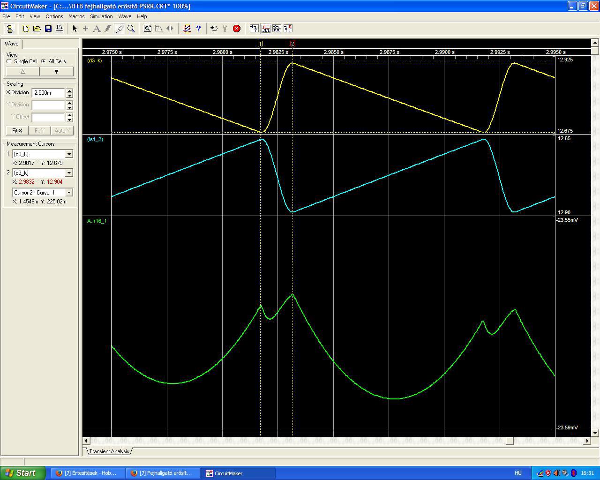Screen dimensions: 600x480
Task: Click the vertical scrollbar down arrow
Action: [x=595, y=433]
